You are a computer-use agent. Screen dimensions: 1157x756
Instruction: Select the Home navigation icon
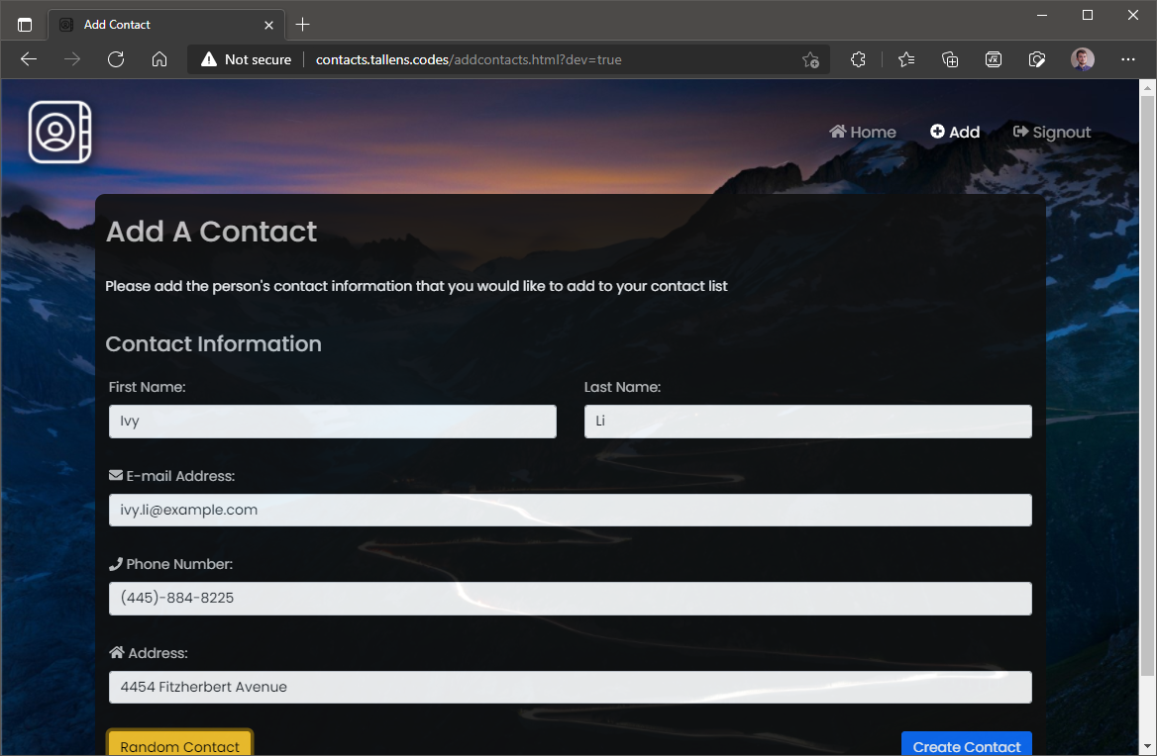837,131
